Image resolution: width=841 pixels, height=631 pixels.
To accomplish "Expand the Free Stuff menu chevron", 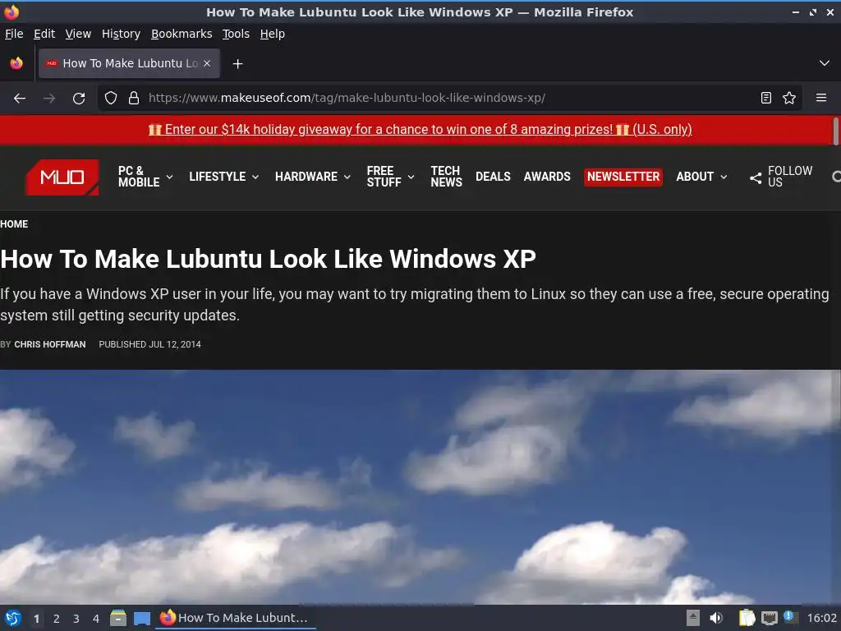I will click(411, 177).
